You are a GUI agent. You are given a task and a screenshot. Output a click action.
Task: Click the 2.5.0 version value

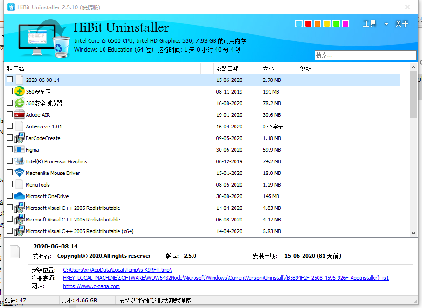tap(190, 256)
